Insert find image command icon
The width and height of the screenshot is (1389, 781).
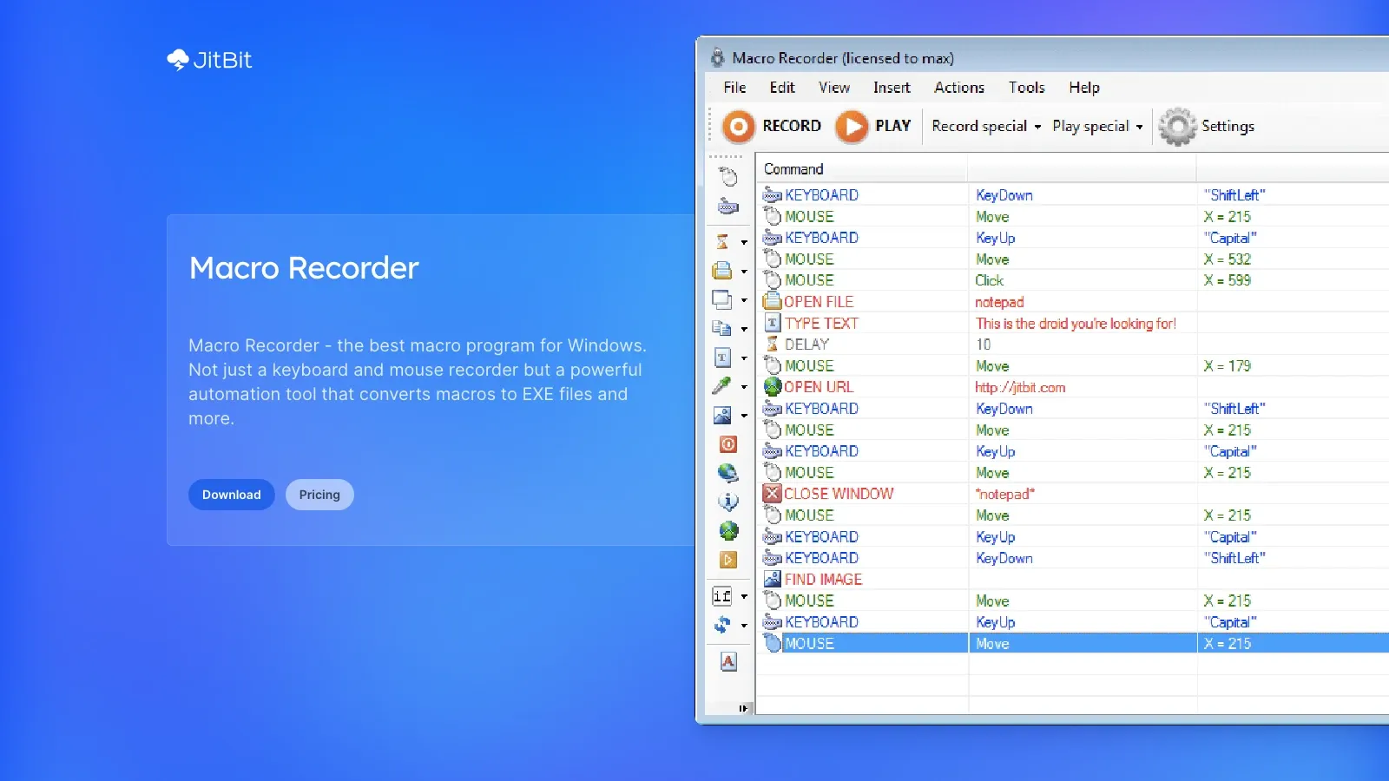click(x=722, y=415)
